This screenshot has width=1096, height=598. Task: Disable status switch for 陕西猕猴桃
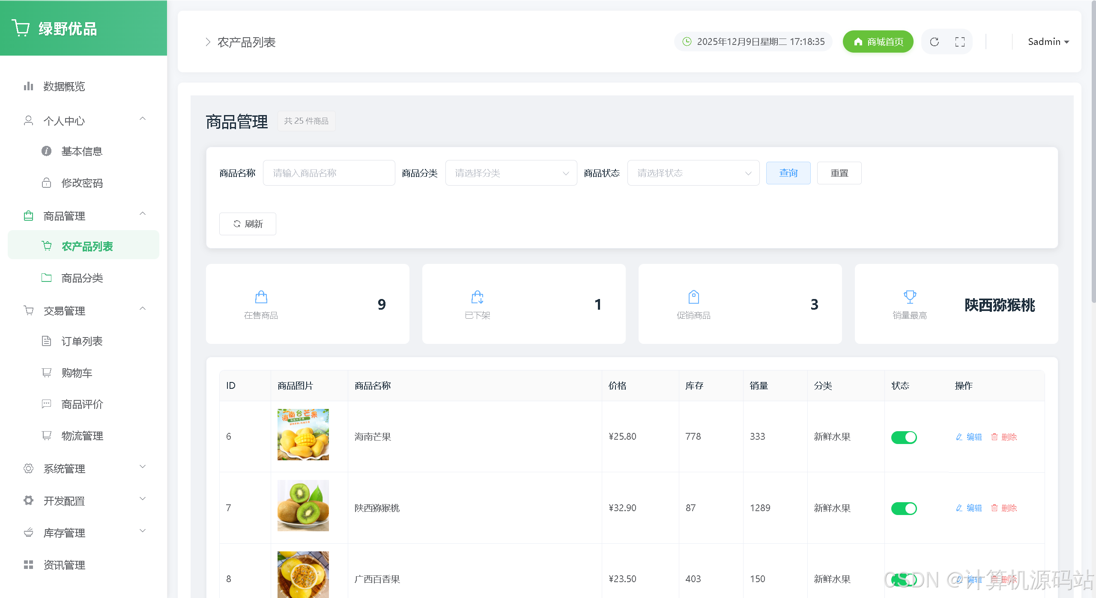(904, 508)
